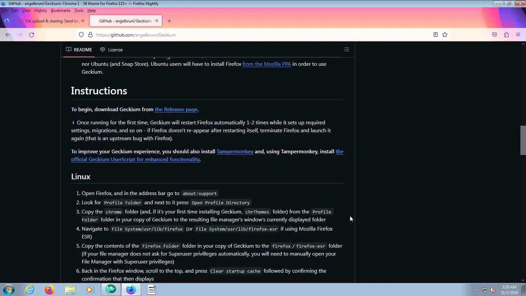526x296 pixels.
Task: Click the scrollbar up arrow
Action: (523, 44)
